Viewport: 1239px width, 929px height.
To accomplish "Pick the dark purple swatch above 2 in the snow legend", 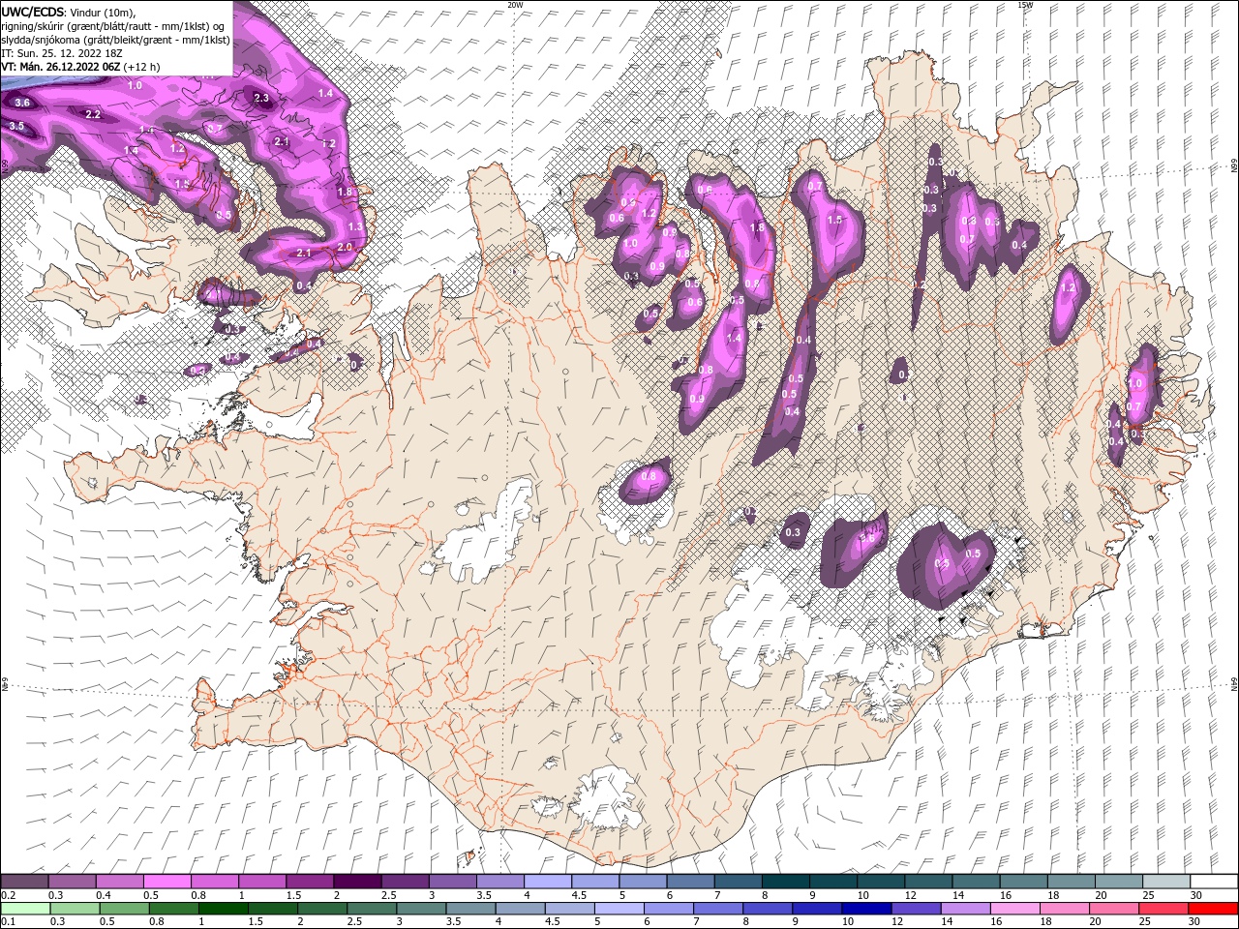I will pyautogui.click(x=357, y=882).
